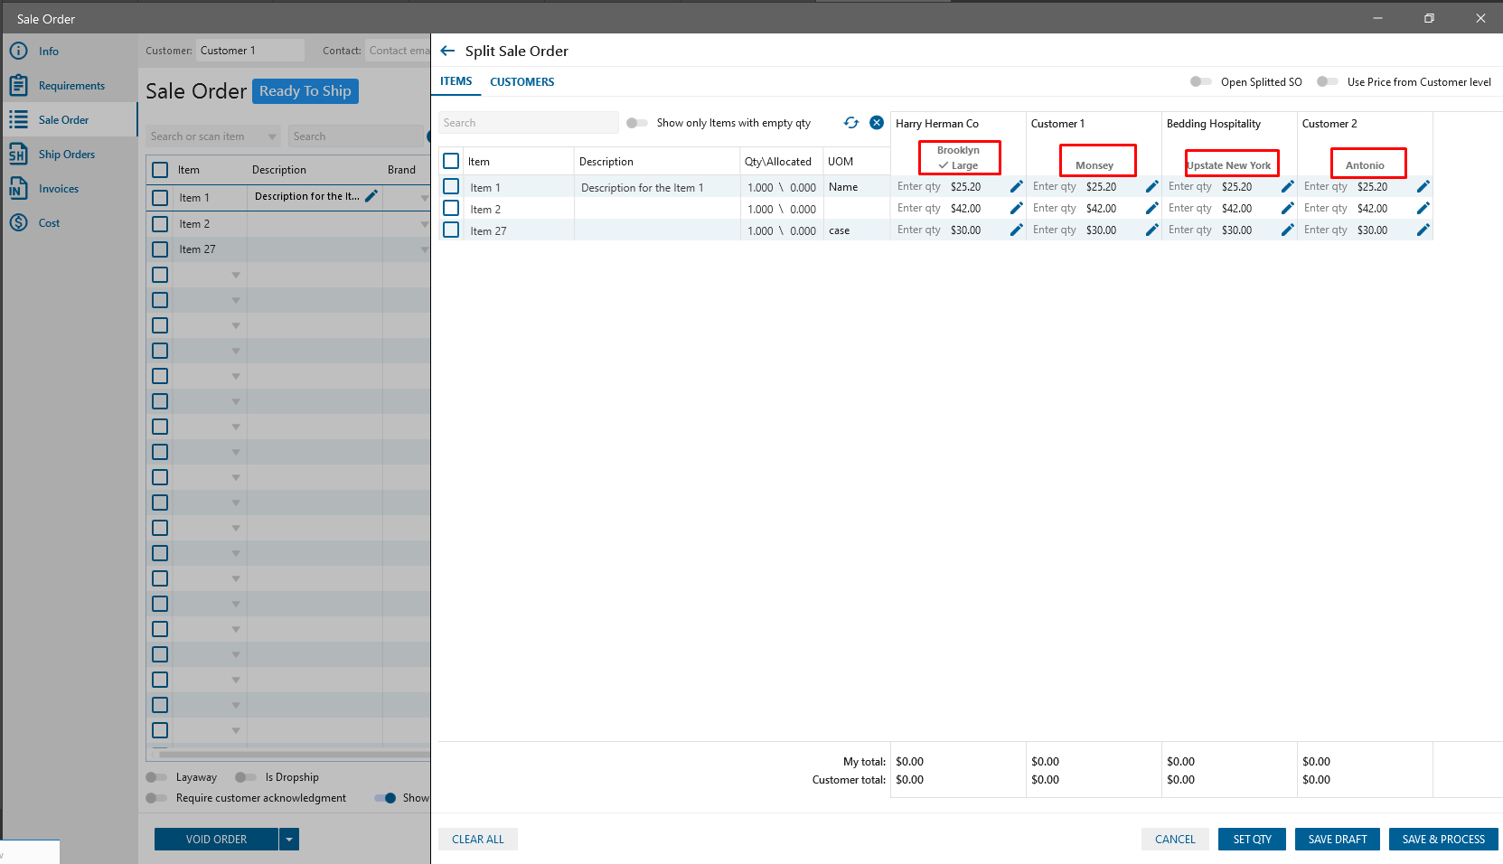Click the Ship Orders sidebar icon

coord(18,155)
